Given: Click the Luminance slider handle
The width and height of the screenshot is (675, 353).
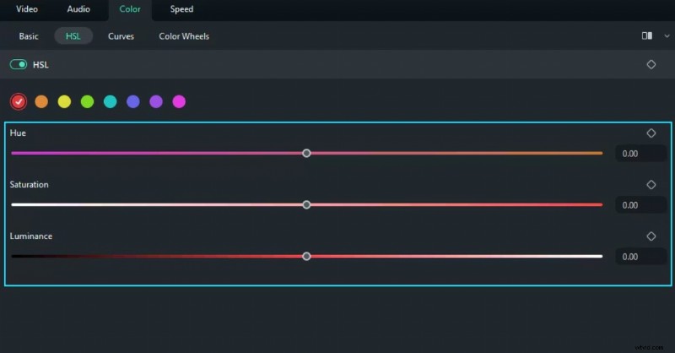Looking at the screenshot, I should 306,257.
